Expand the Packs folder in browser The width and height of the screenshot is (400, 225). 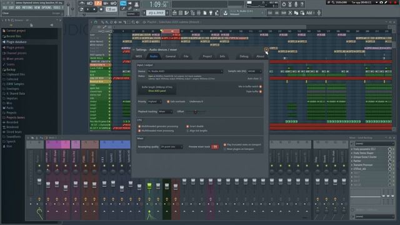10,108
